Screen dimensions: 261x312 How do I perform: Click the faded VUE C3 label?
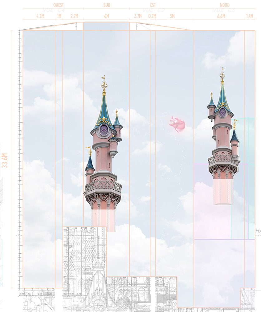(224, 11)
